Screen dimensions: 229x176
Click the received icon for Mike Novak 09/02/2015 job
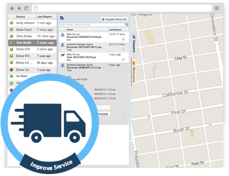pos(62,35)
